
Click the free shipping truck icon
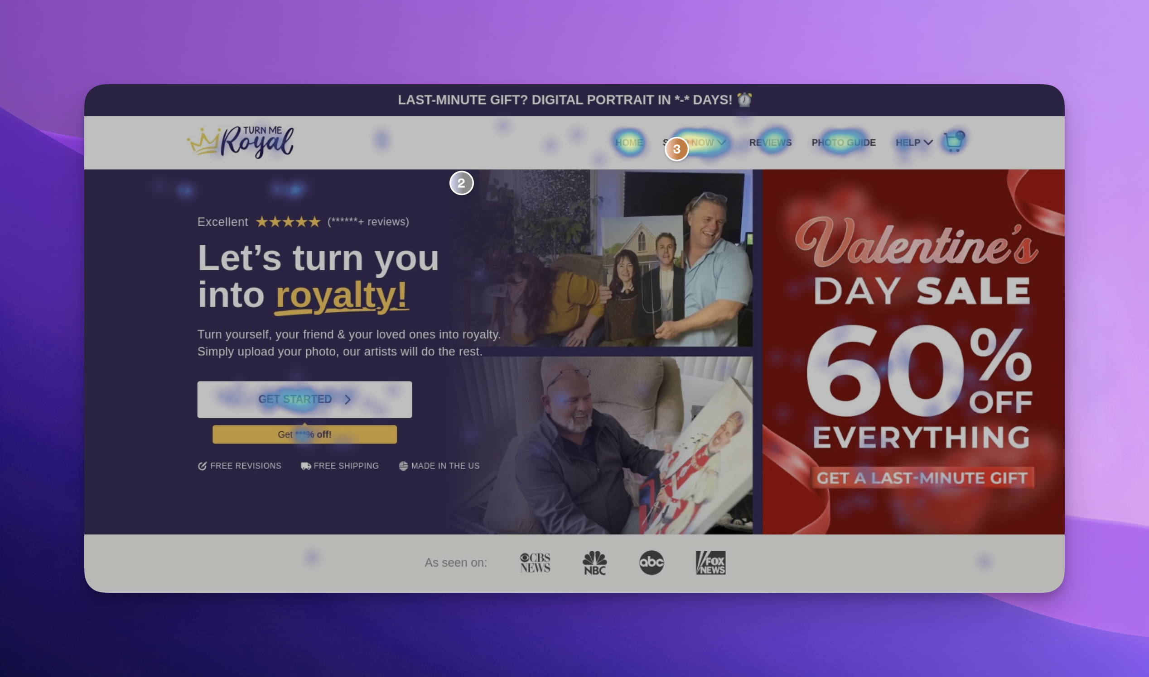click(305, 466)
